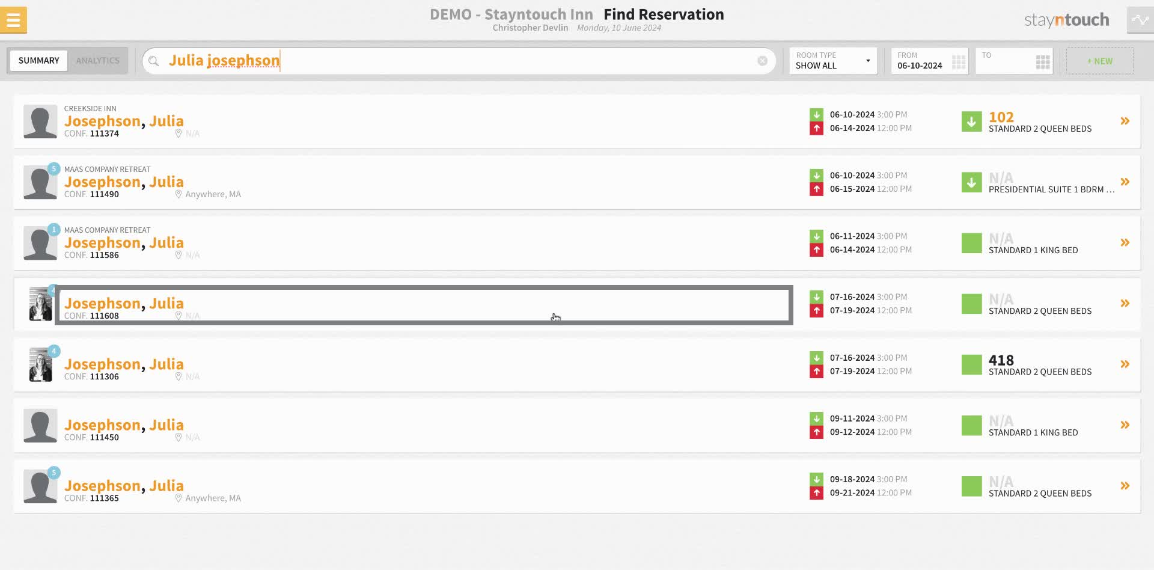Open the TO date calendar grid icon
The image size is (1154, 570).
1043,62
